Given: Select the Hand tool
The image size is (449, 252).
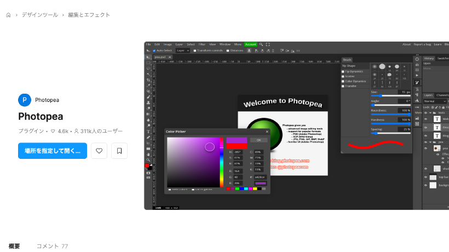Looking at the screenshot, I should click(148, 154).
